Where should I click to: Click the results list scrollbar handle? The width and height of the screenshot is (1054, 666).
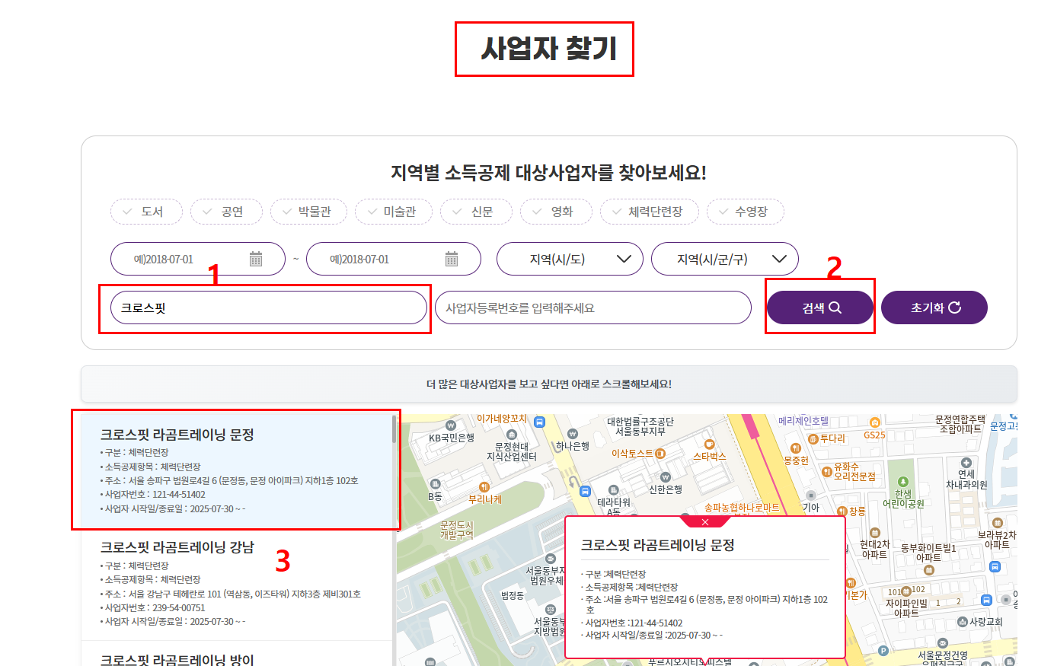click(x=394, y=429)
